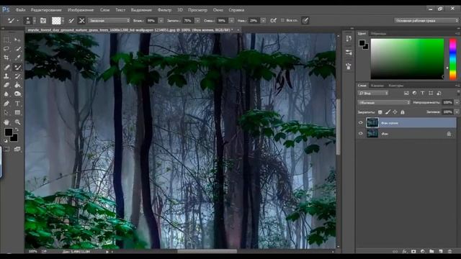The height and width of the screenshot is (259, 461).
Task: Open the Brush panel from options bar
Action: click(x=43, y=21)
